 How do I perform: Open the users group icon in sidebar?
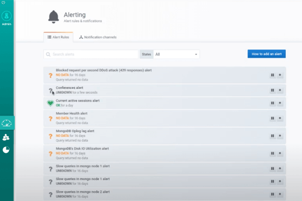(6, 137)
